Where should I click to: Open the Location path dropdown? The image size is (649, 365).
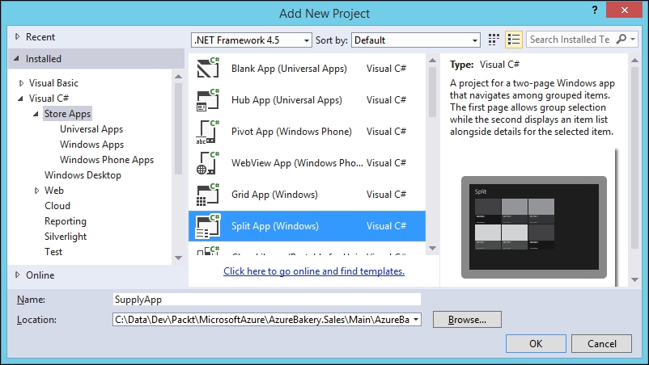(x=416, y=320)
